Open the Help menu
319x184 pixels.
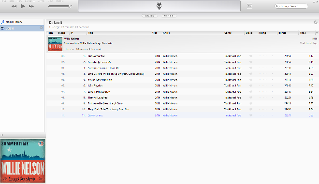[x=50, y=1]
